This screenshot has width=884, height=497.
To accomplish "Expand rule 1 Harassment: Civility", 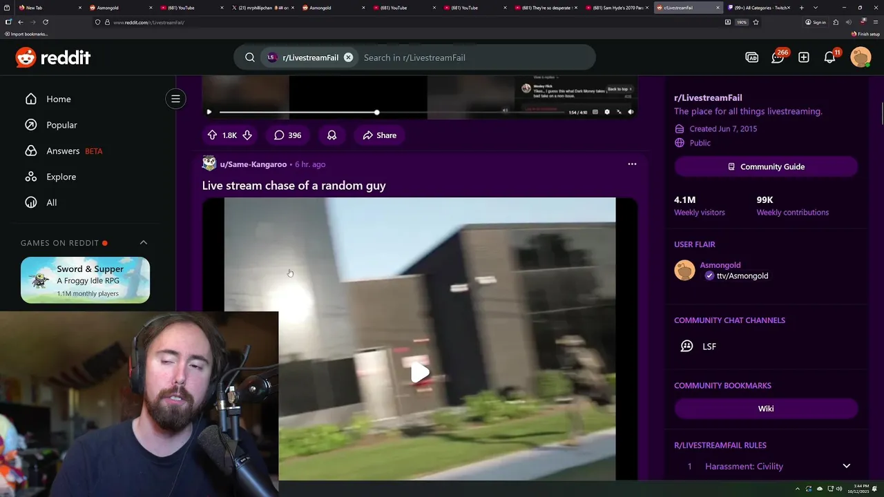I will tap(766, 467).
